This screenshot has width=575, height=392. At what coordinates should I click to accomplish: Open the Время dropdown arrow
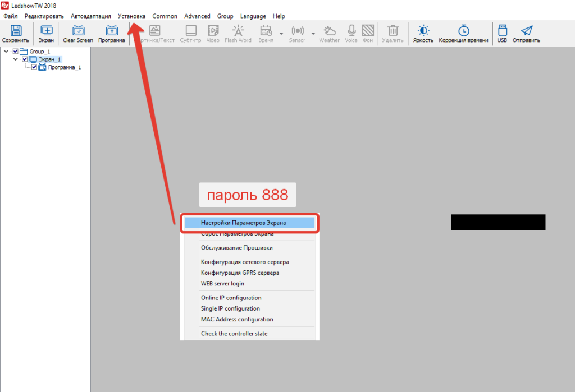pyautogui.click(x=281, y=33)
